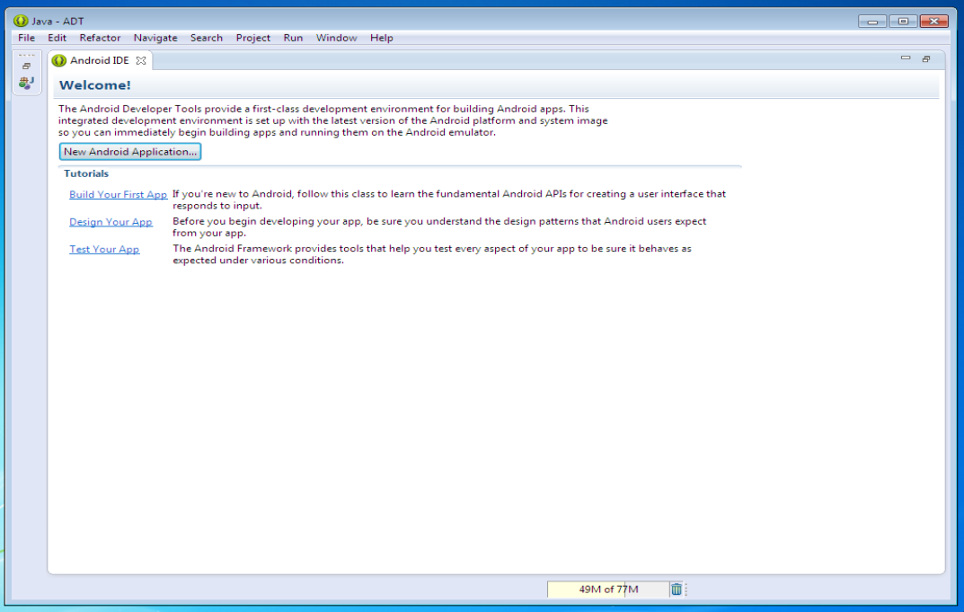The width and height of the screenshot is (964, 612).
Task: Minimize the ADT window
Action: click(x=872, y=21)
